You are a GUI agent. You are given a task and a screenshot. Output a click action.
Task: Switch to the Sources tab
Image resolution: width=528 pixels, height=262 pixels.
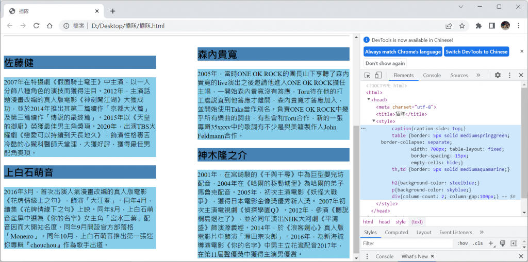[x=459, y=75]
